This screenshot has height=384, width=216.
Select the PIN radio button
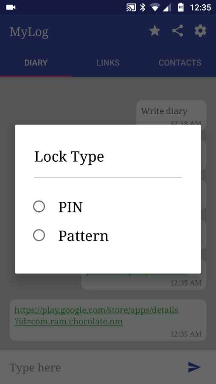point(39,207)
